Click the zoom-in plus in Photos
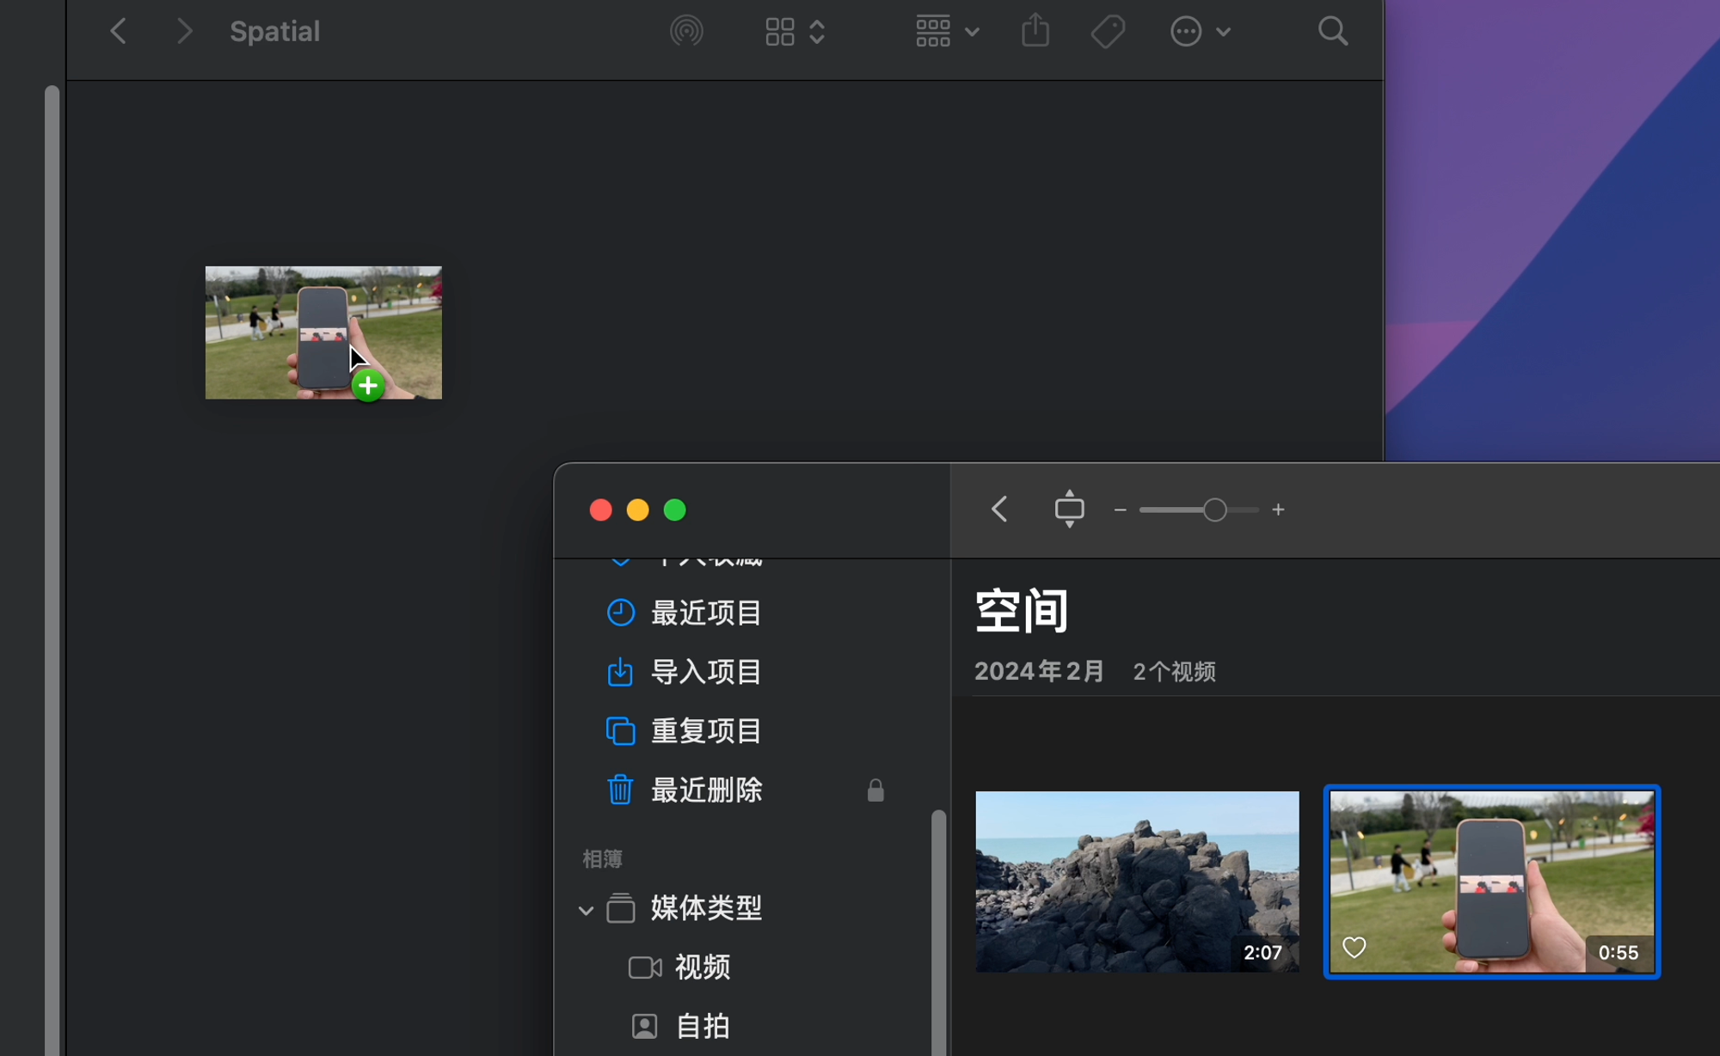The height and width of the screenshot is (1056, 1720). [x=1279, y=510]
